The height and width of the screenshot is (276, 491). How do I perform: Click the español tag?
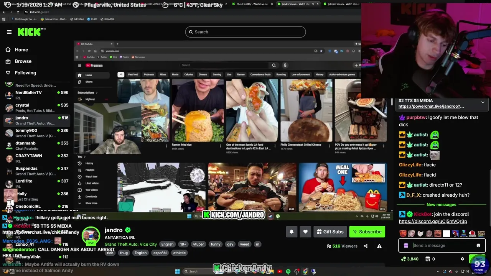[160, 253]
